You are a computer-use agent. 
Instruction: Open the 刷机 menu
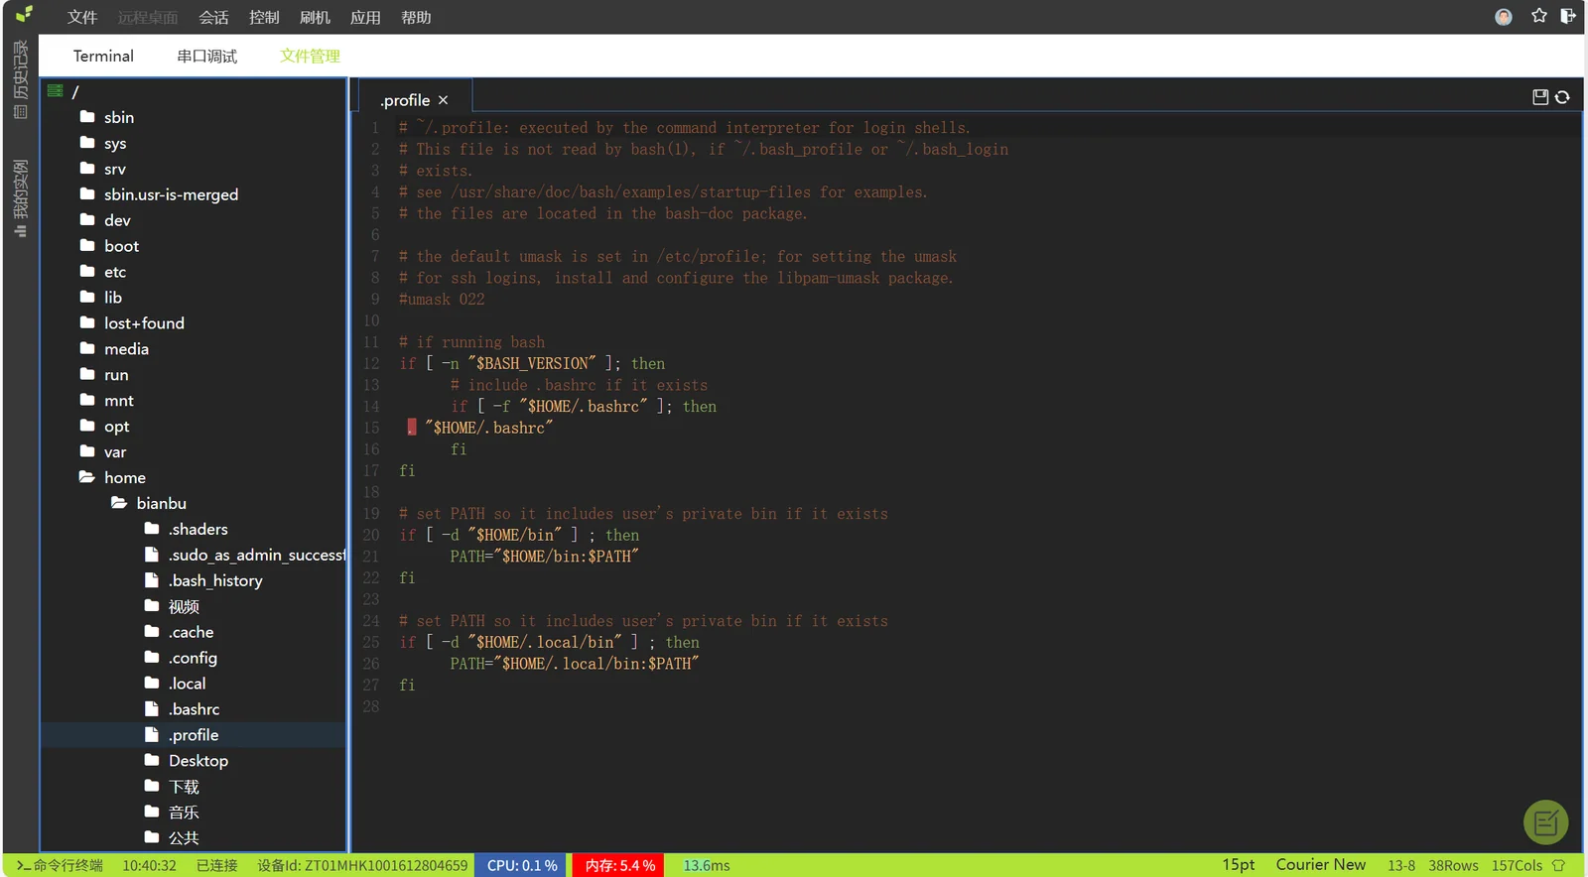(x=315, y=18)
